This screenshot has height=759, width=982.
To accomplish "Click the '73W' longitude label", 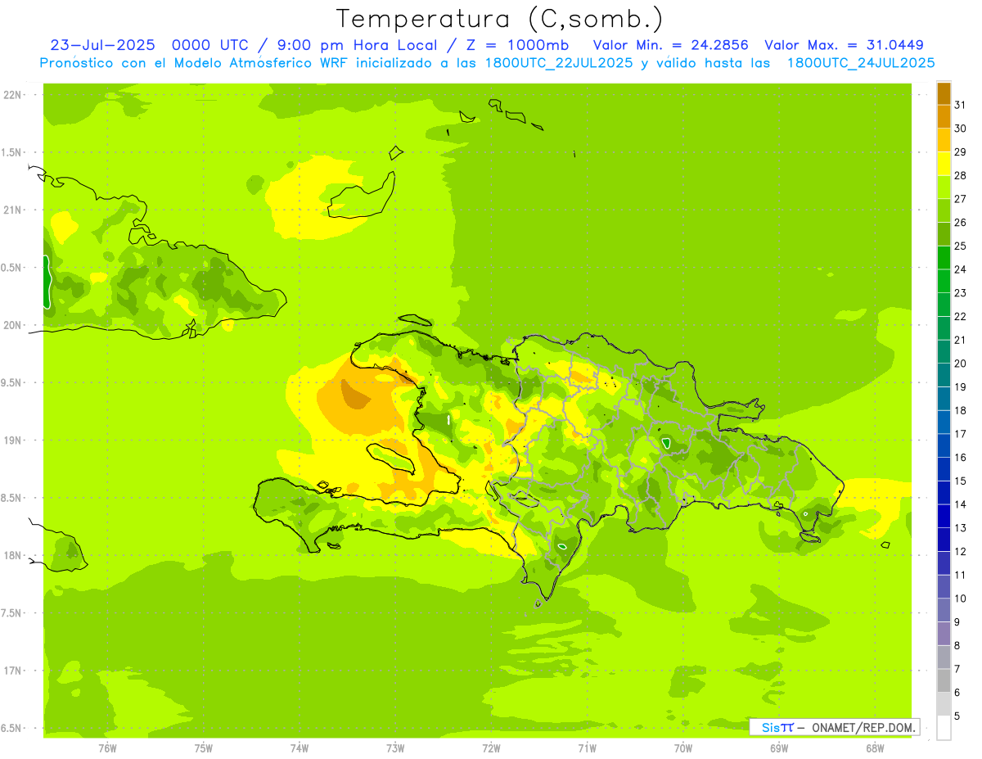I will coord(395,748).
